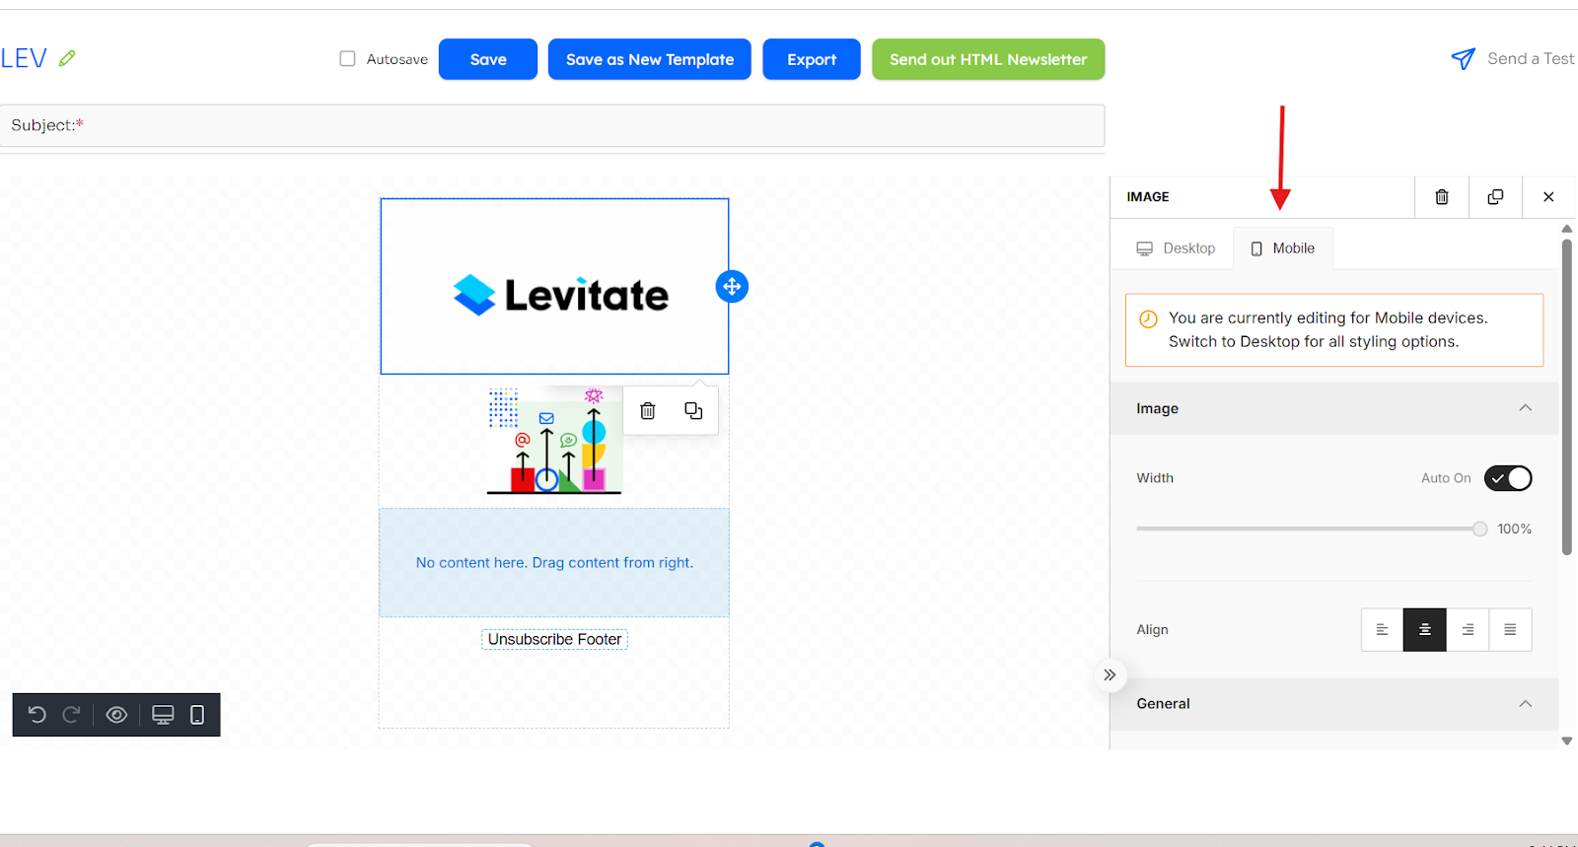The height and width of the screenshot is (847, 1578).
Task: Duplicate image via panel copy icon
Action: click(1495, 197)
